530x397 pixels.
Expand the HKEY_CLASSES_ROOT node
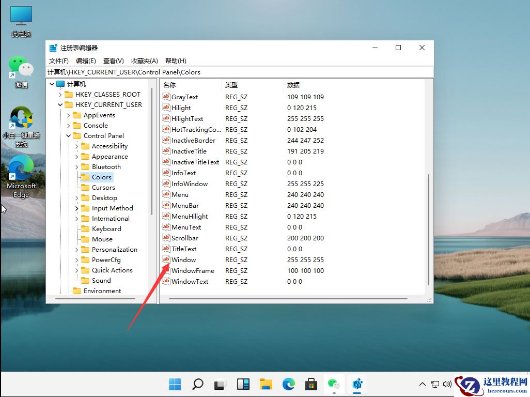click(60, 94)
